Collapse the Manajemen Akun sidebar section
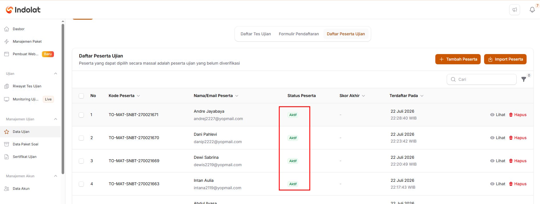 pos(56,176)
